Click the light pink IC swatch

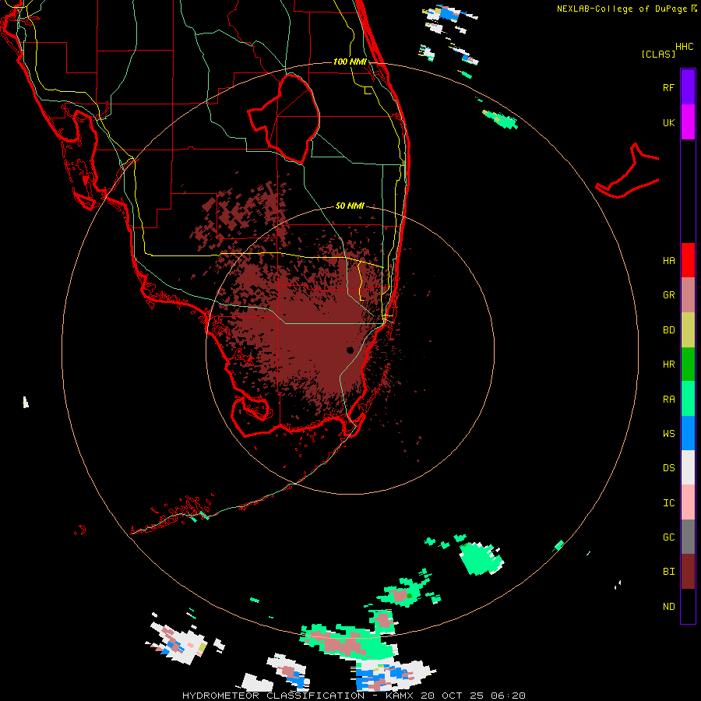(x=688, y=502)
